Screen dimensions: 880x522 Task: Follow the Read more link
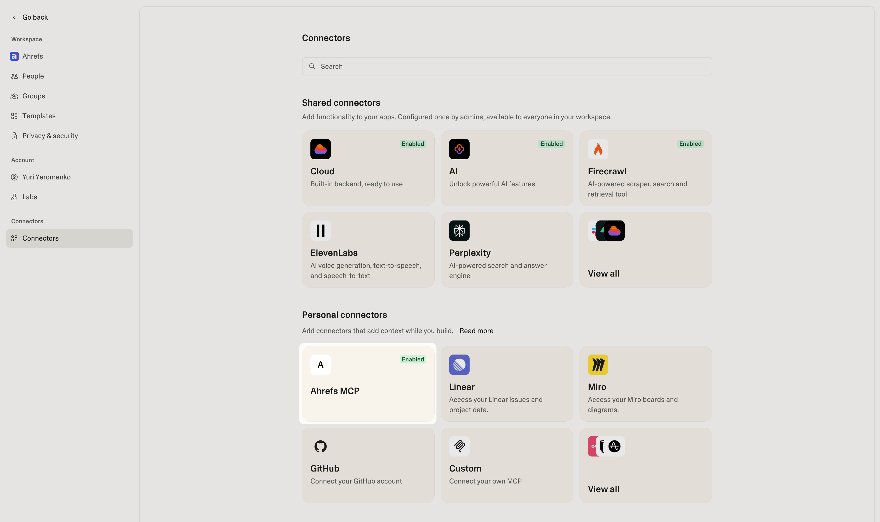pyautogui.click(x=476, y=331)
